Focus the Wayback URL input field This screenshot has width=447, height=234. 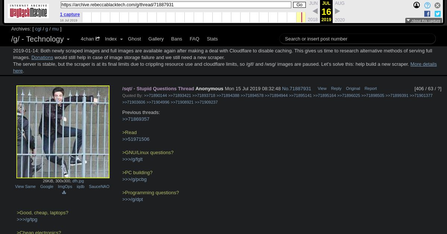(x=176, y=5)
